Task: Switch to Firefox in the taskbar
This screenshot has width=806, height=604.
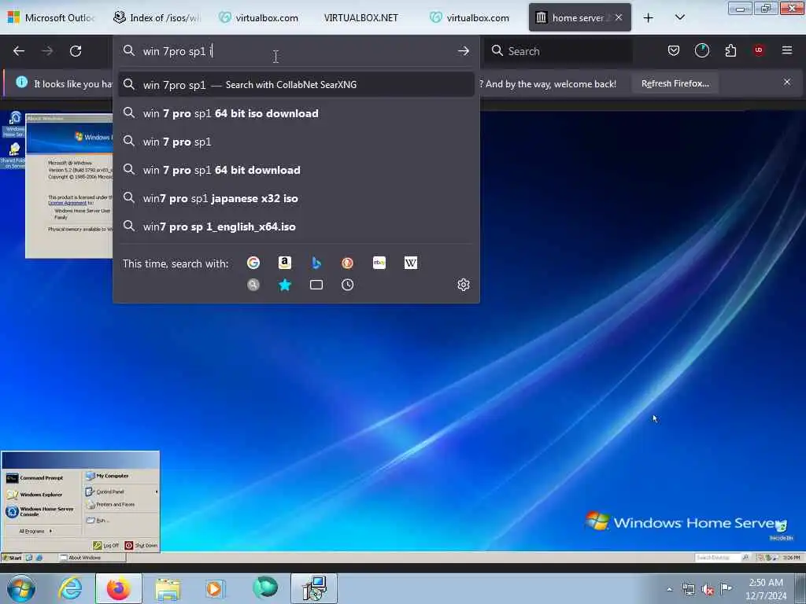Action: 118,588
